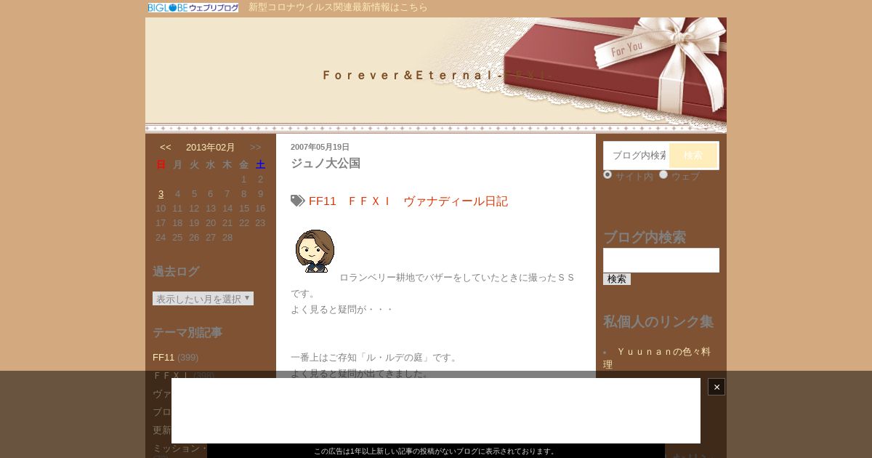Viewport: 872px width, 458px height.
Task: Open the BIGLOBE Webryblog logo
Action: 193,7
